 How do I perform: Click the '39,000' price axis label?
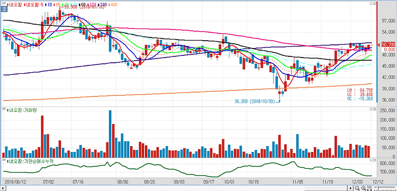(x=388, y=89)
